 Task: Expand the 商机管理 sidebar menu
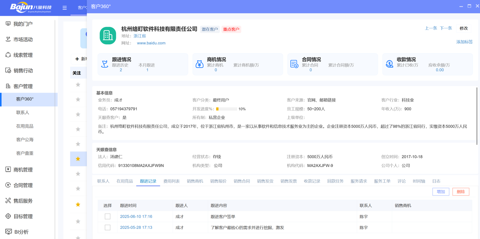23,170
